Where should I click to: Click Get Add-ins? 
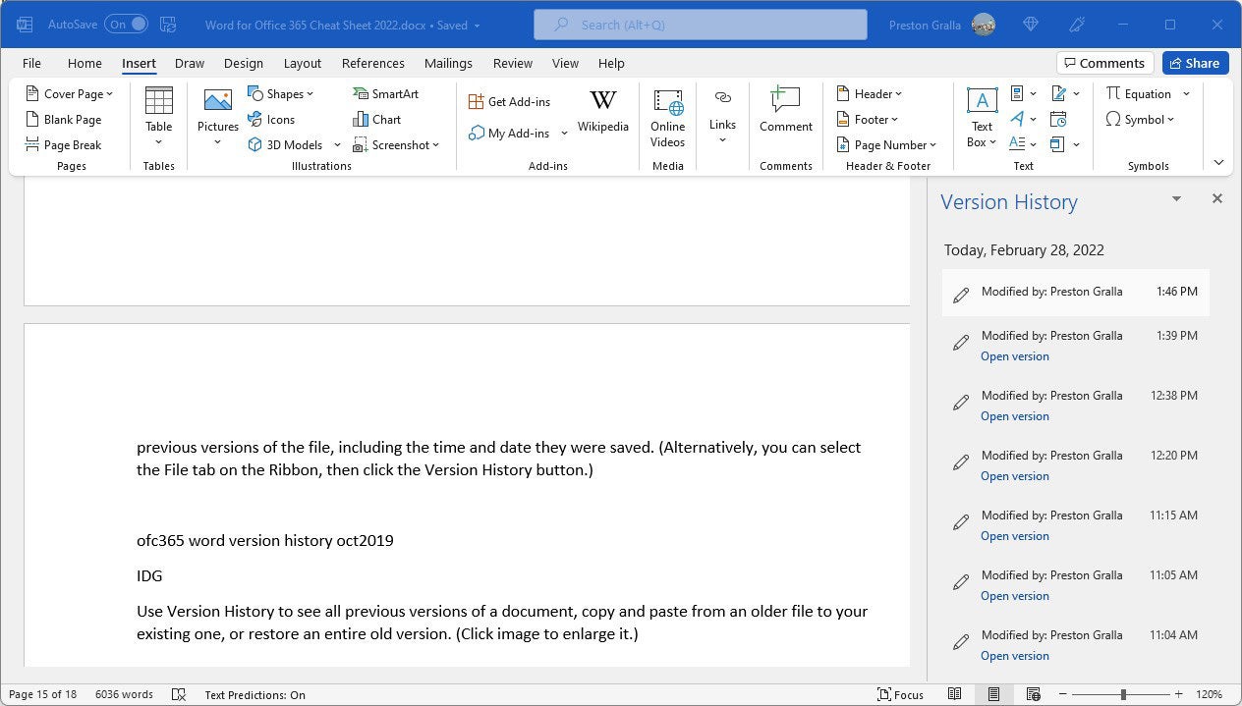(x=509, y=102)
